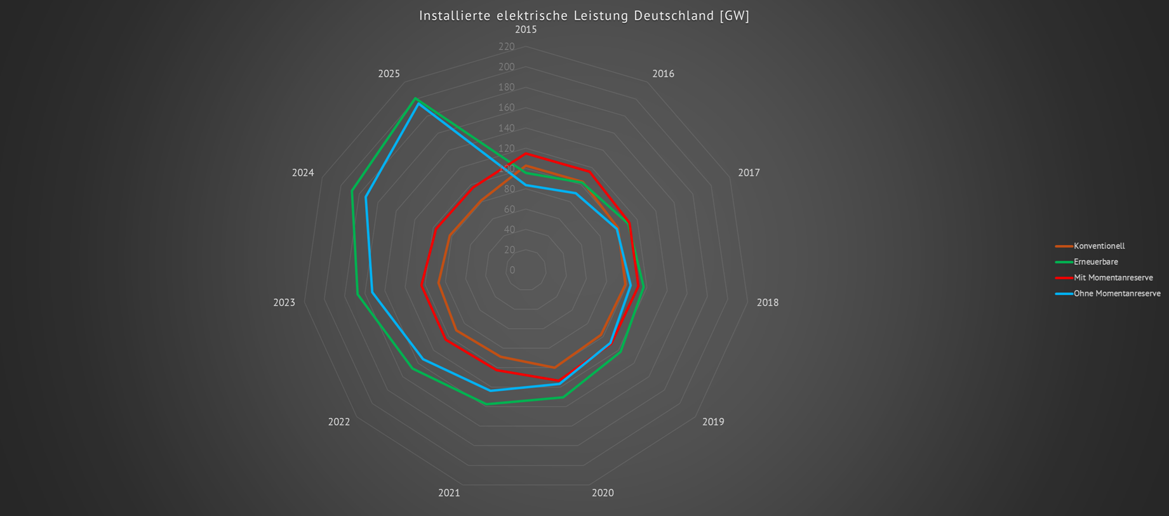Select the green line's data point at 2022
The image size is (1169, 516).
pyautogui.click(x=412, y=369)
